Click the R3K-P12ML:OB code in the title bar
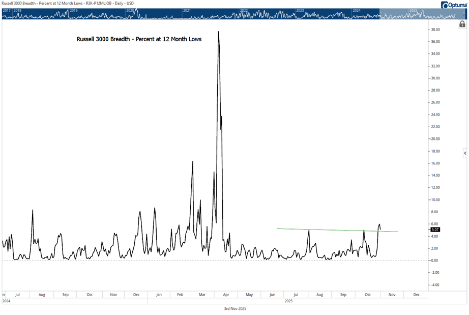Image resolution: width=469 pixels, height=315 pixels. 97,4
